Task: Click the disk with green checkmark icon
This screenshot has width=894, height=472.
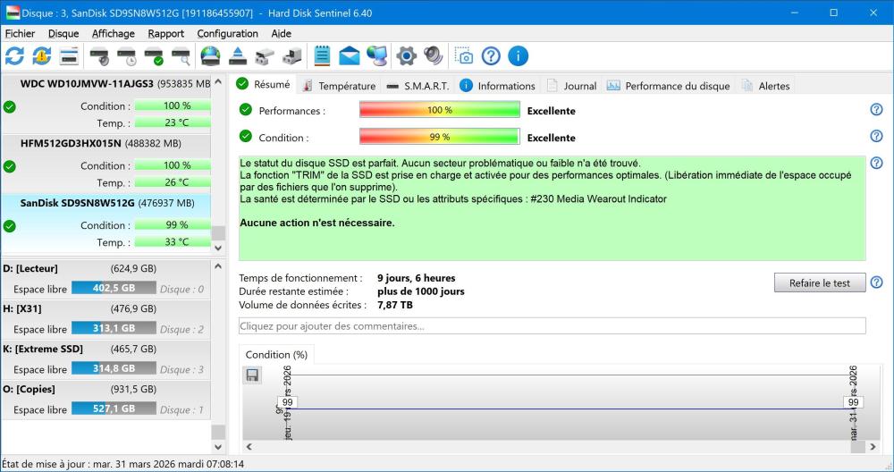Action: (x=154, y=55)
